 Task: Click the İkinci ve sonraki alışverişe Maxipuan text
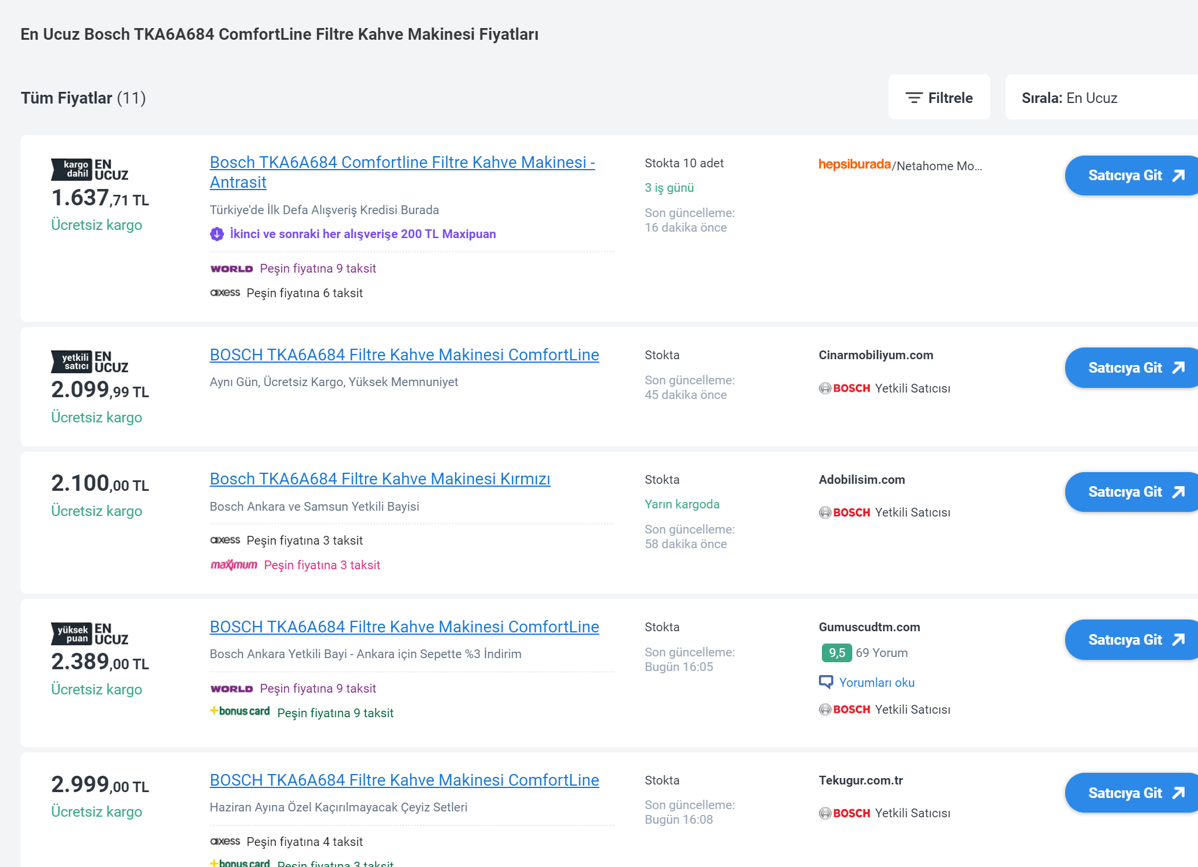363,234
